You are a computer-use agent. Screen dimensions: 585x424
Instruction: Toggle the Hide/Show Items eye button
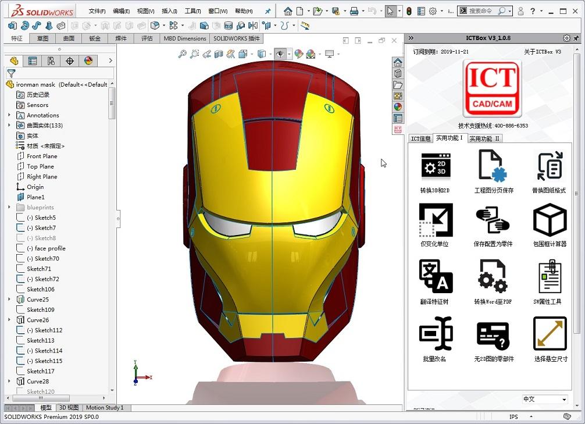pyautogui.click(x=280, y=54)
